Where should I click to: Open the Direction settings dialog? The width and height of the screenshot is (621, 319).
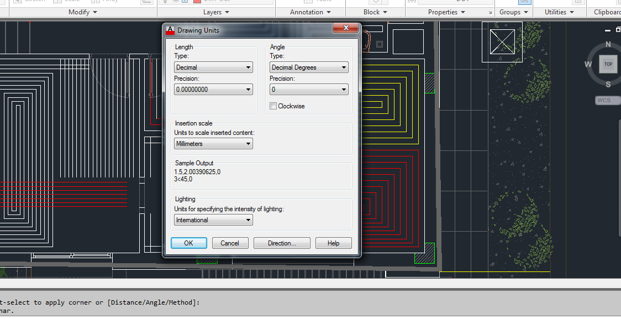pyautogui.click(x=282, y=243)
